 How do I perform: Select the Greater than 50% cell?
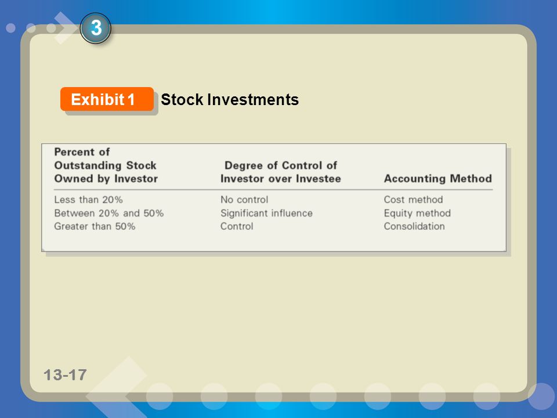pyautogui.click(x=95, y=226)
